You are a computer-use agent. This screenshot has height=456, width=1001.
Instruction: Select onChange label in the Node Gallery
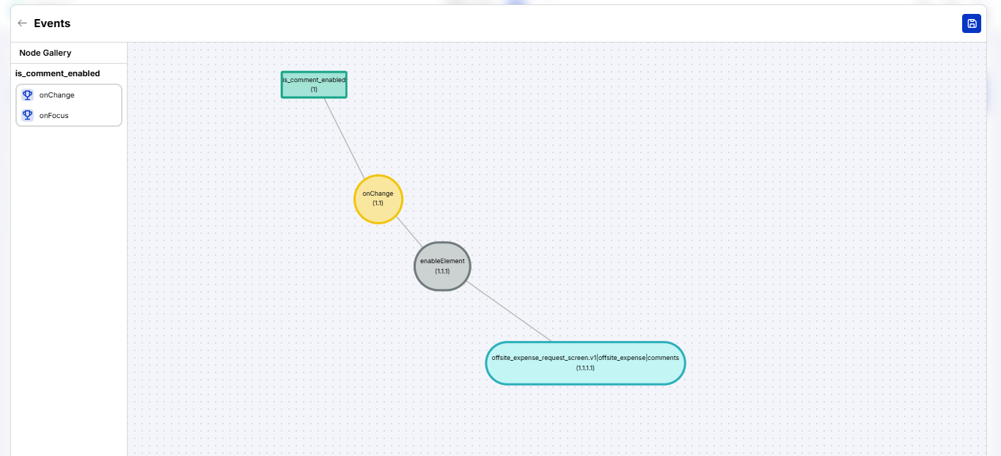[56, 95]
